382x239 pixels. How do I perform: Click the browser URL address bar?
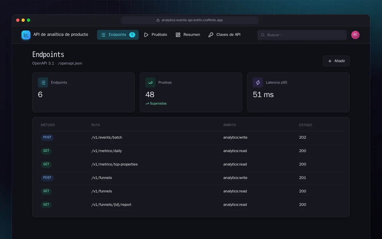pyautogui.click(x=190, y=20)
